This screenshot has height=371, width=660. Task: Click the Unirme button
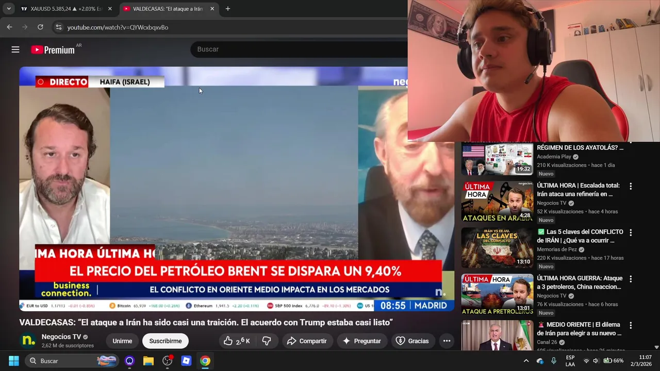[122, 341]
